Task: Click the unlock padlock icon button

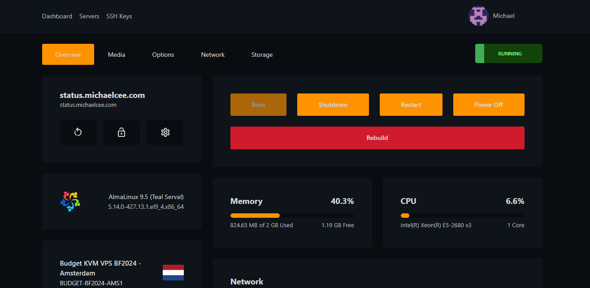Action: (x=121, y=132)
